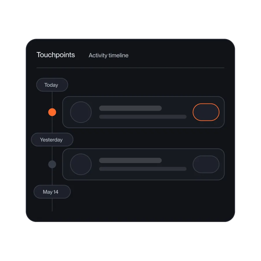Open the Activity timeline tab
261x261 pixels.
coord(108,55)
